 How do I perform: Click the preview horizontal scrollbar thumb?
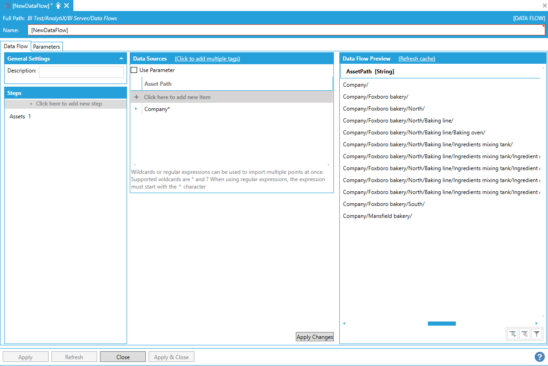coord(442,323)
